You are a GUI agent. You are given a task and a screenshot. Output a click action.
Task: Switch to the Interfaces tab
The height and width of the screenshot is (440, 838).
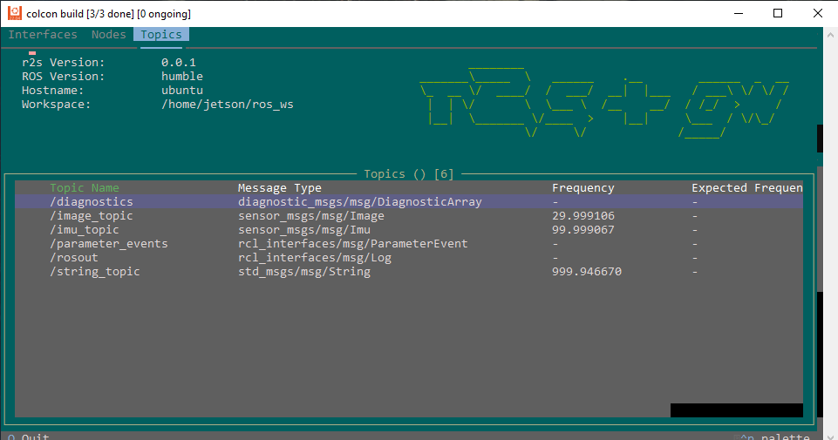pos(43,35)
